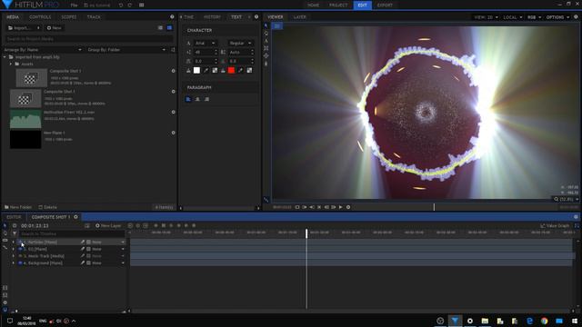Image resolution: width=582 pixels, height=327 pixels.
Task: Switch to the Controls tab
Action: click(40, 17)
